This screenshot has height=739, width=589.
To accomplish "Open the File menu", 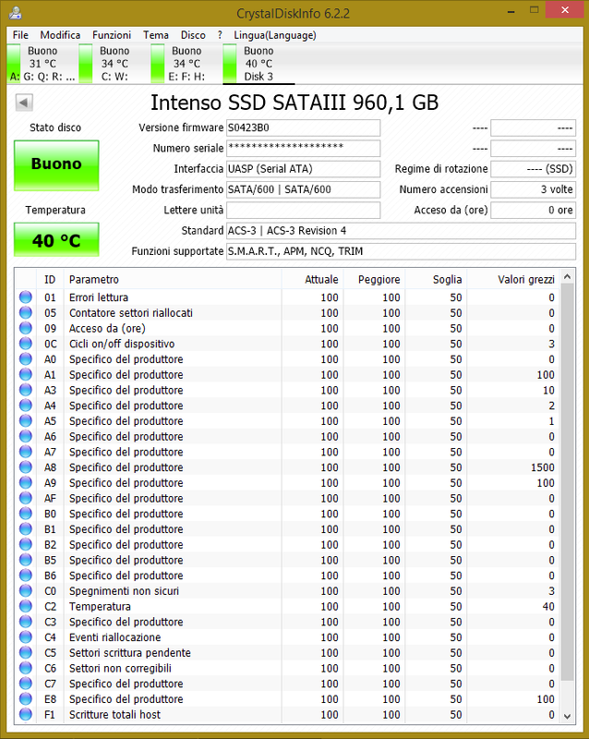I will 20,35.
